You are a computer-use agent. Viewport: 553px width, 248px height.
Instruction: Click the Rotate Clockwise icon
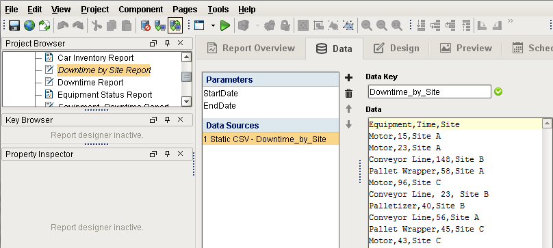[x=482, y=25]
